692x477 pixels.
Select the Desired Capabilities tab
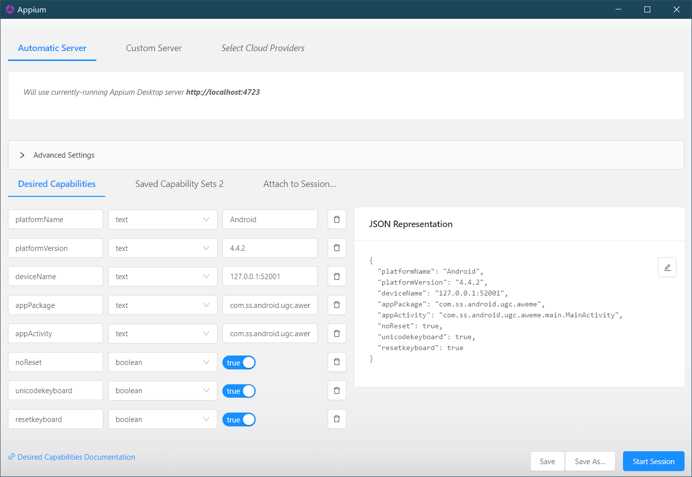tap(57, 184)
